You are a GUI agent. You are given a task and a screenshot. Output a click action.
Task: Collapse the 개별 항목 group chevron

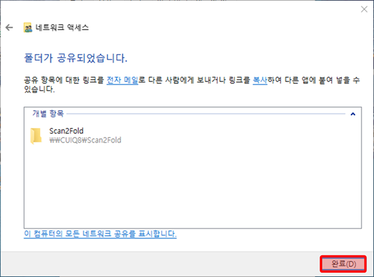(x=352, y=114)
